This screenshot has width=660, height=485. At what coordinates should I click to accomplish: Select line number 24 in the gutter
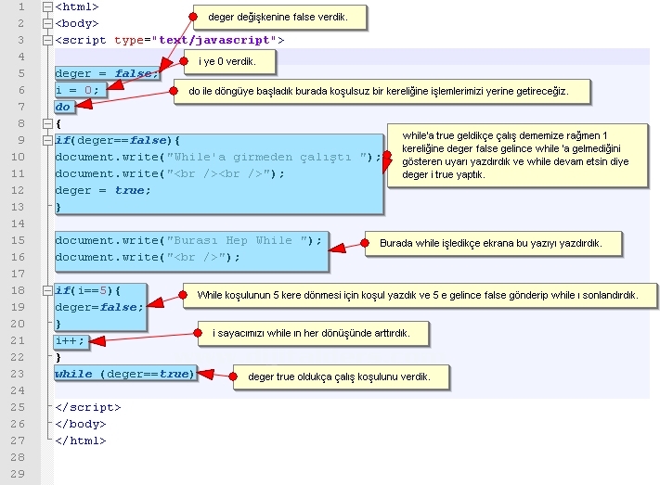[18, 390]
